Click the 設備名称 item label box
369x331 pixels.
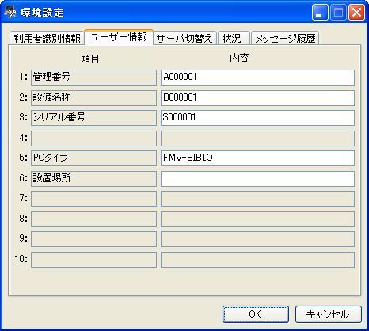point(93,98)
